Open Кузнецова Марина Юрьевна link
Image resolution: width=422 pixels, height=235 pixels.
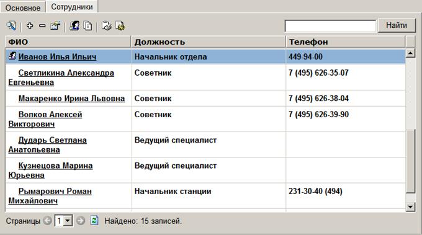[x=50, y=170]
